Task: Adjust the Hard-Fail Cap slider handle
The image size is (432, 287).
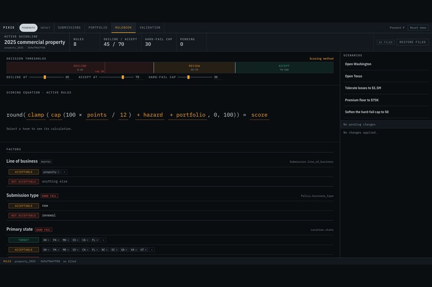Action: 189,77
